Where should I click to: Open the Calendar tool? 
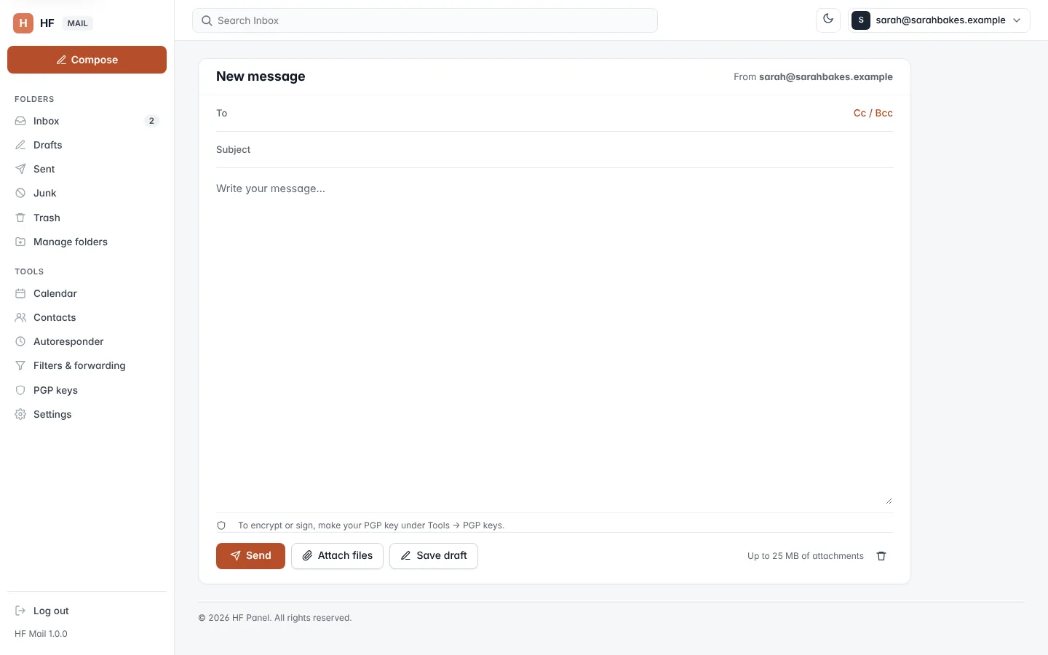(87, 293)
